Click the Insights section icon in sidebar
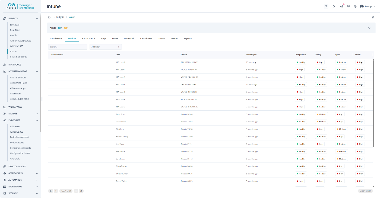Viewport: 380px width, 198px height. [5, 18]
